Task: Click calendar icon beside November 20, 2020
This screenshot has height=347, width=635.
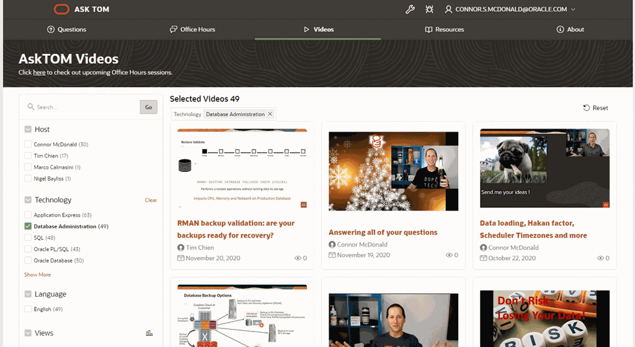Action: (x=180, y=258)
